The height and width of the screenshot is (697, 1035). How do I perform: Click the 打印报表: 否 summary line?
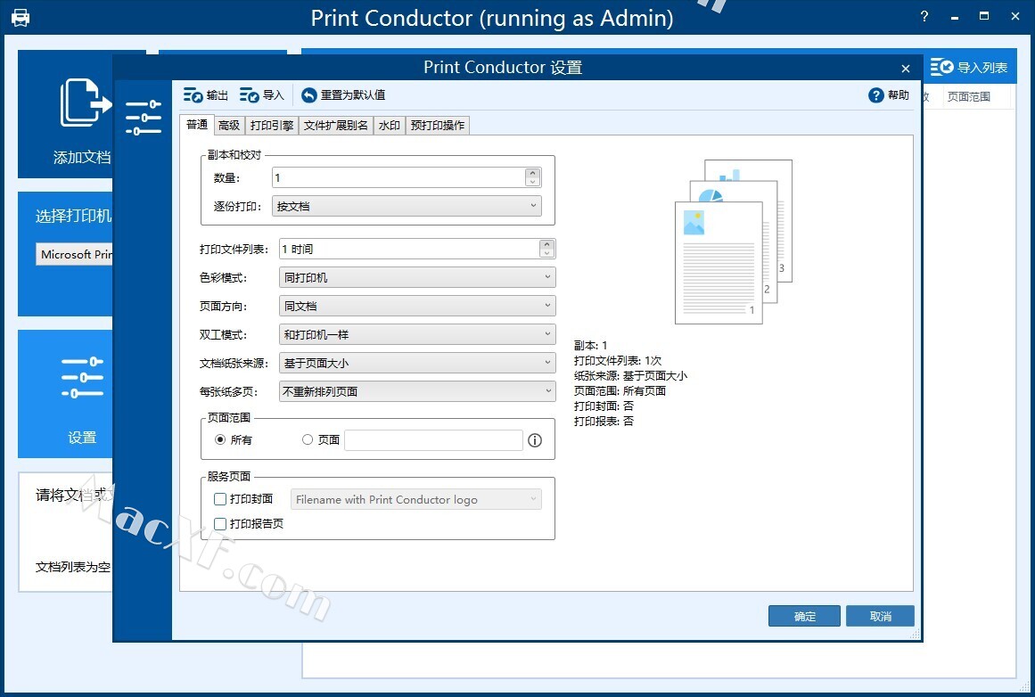604,421
